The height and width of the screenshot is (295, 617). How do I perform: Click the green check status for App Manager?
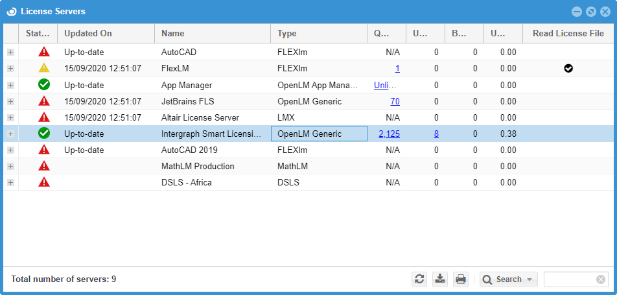[x=44, y=84]
